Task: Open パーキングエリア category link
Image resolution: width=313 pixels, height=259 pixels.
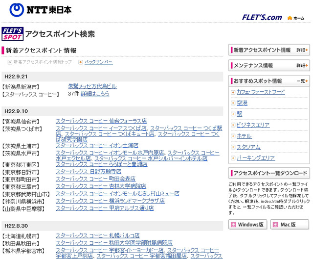Action: click(x=256, y=158)
